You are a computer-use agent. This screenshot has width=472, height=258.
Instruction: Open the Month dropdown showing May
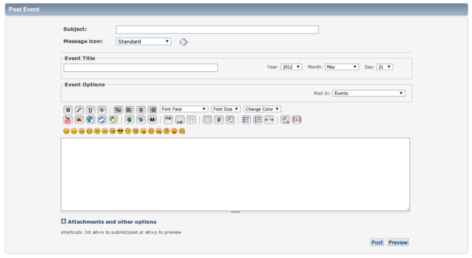(342, 67)
